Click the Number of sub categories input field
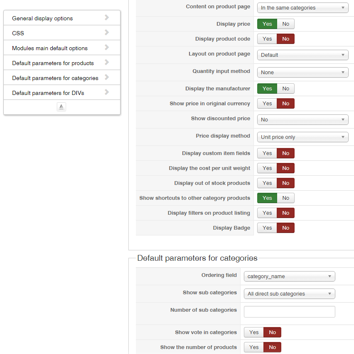Screen dimensions: 354x354 click(289, 312)
